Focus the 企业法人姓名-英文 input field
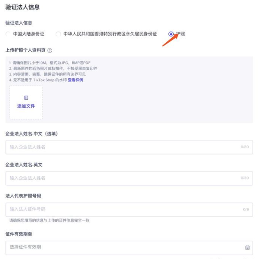The image size is (259, 259). [x=129, y=178]
